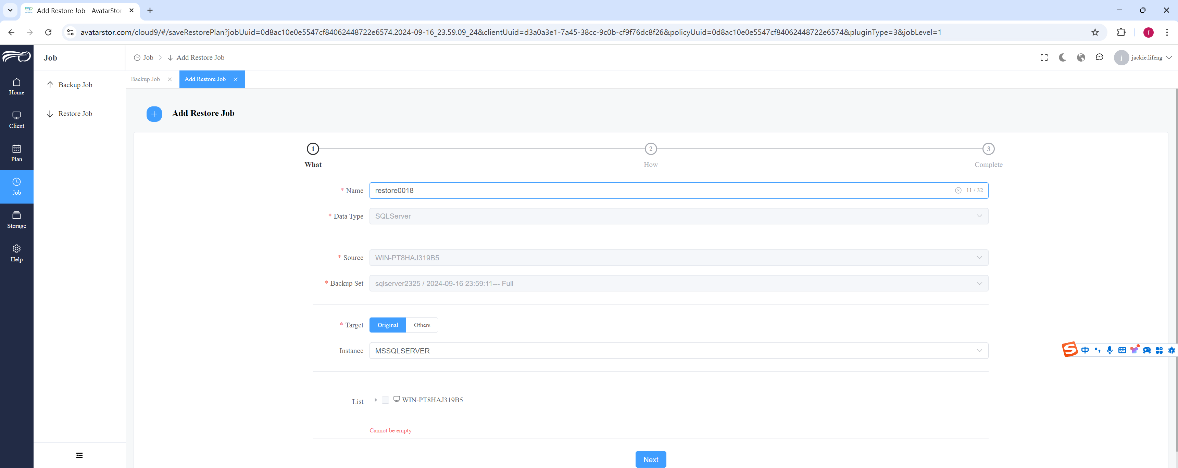Open the chat message icon
1178x468 pixels.
1099,57
